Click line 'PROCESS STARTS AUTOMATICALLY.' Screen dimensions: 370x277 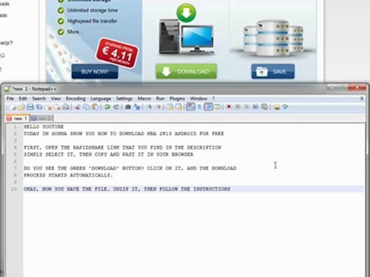point(68,175)
